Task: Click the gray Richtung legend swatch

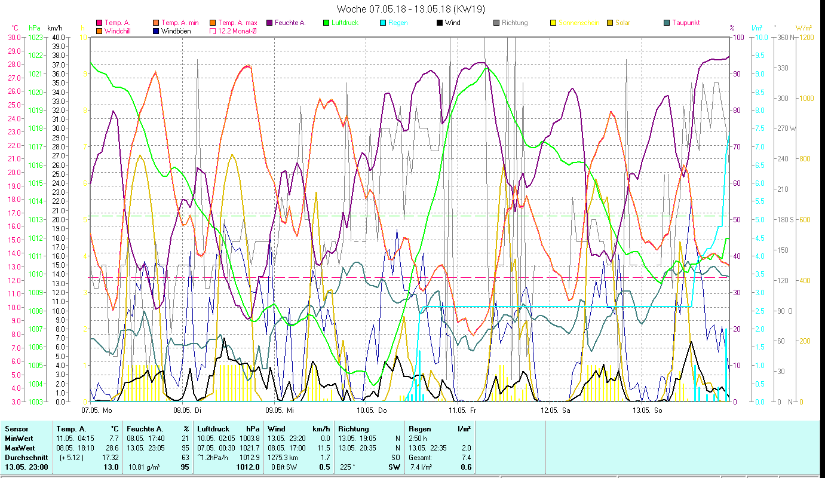Action: (x=496, y=23)
